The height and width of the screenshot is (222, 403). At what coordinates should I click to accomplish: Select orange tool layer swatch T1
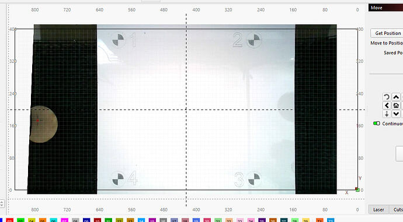(x=319, y=220)
